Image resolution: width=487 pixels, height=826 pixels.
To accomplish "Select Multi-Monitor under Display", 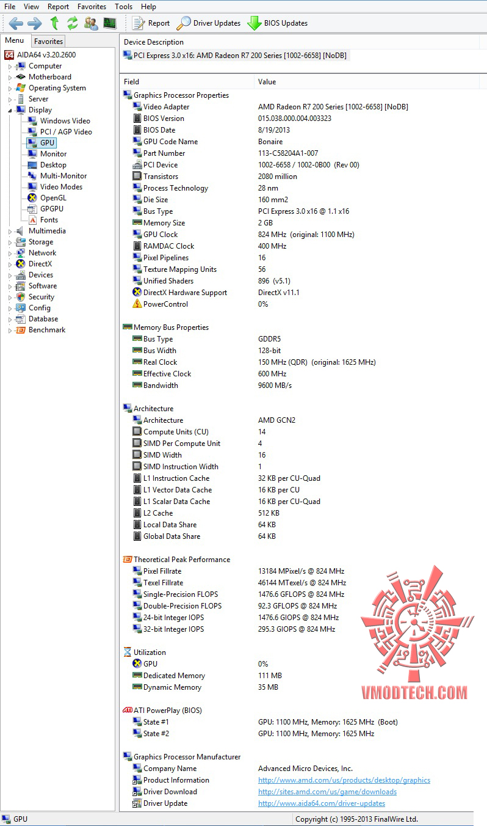I will (x=63, y=176).
